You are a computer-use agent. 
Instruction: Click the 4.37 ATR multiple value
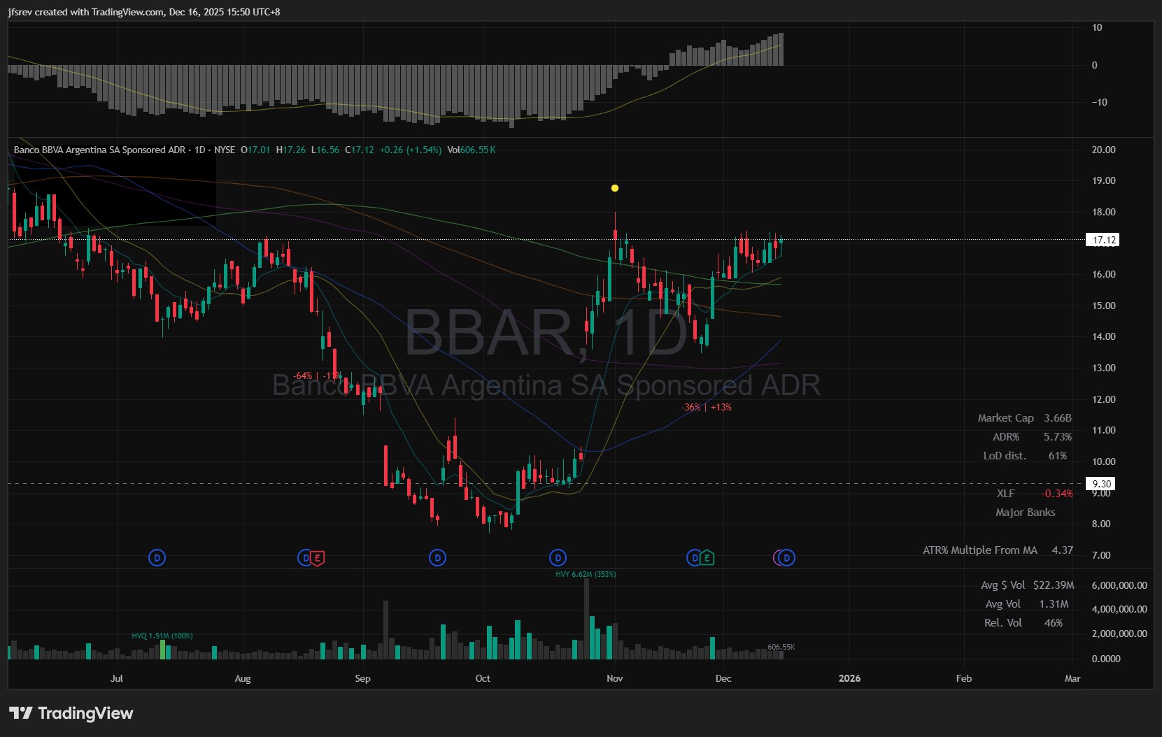click(x=1063, y=550)
